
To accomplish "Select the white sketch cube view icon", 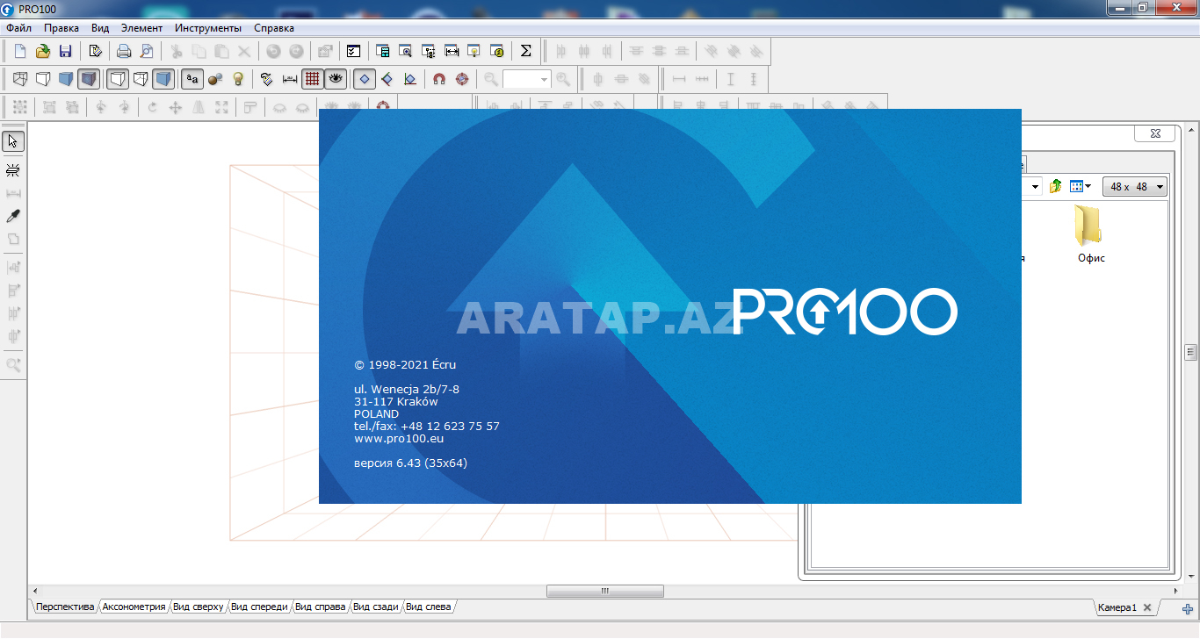I will click(43, 79).
